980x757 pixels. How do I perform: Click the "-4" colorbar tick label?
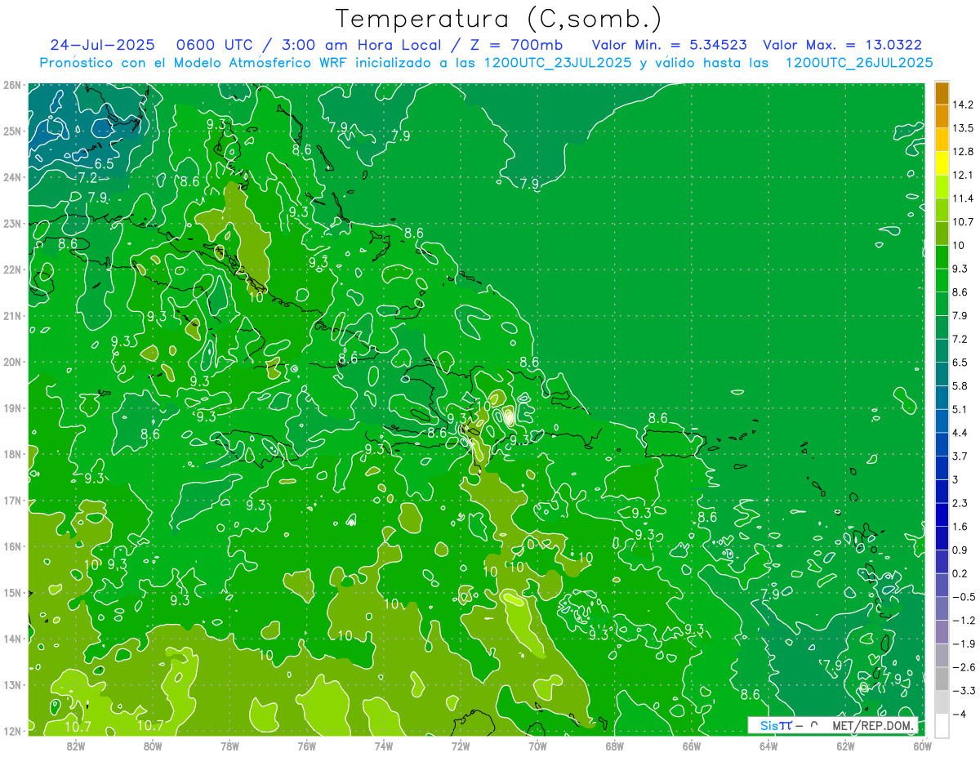959,714
